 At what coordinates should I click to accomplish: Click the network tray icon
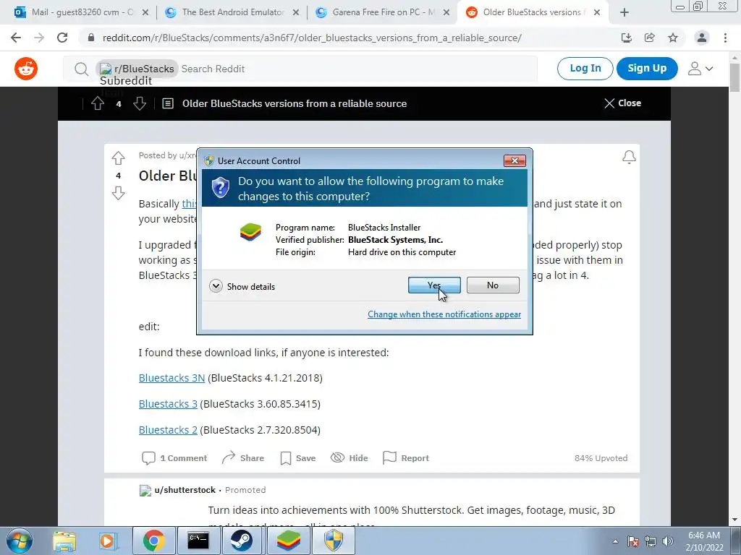651,541
